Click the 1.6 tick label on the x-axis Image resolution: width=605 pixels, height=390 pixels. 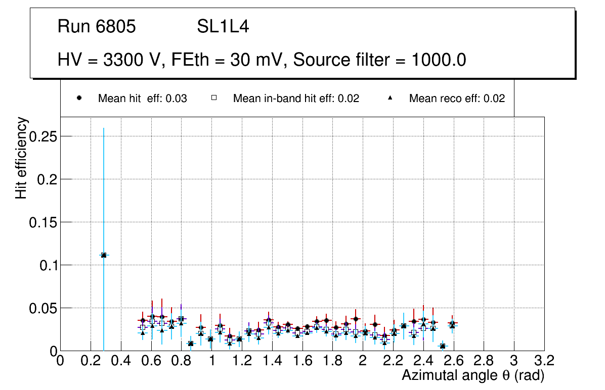click(302, 360)
